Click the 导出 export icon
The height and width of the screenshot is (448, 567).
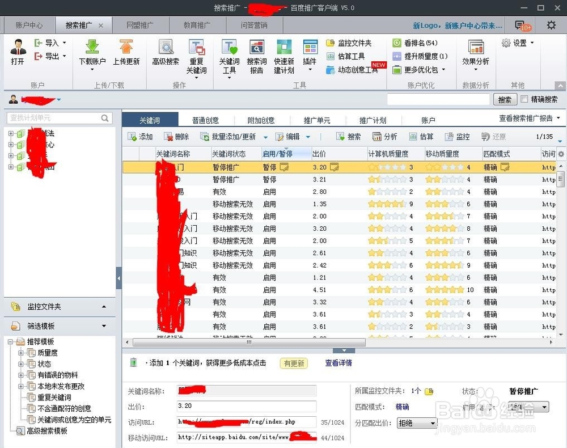click(x=39, y=56)
